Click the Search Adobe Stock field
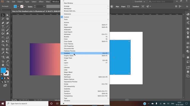 tap(161, 1)
